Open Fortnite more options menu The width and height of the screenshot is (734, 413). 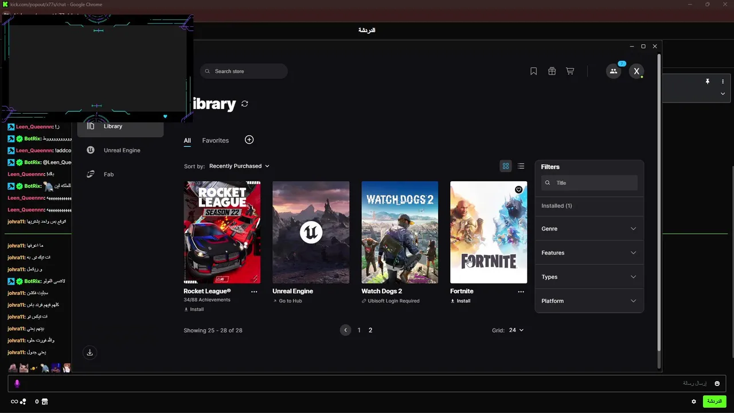(x=521, y=291)
